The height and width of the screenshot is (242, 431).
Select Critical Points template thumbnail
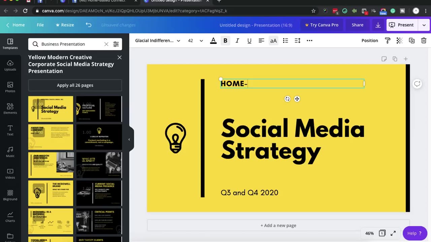(99, 221)
